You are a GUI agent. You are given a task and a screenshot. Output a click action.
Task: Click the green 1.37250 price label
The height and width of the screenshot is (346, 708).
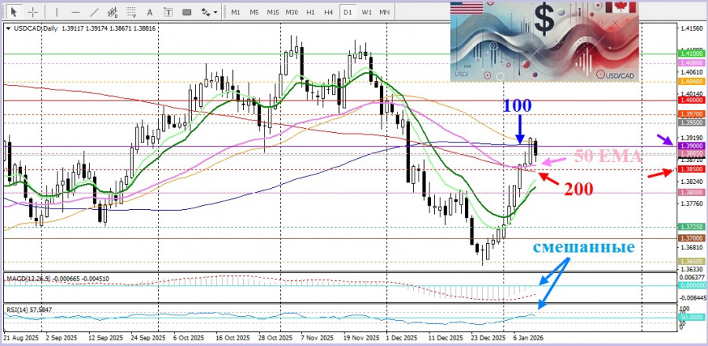(x=691, y=227)
